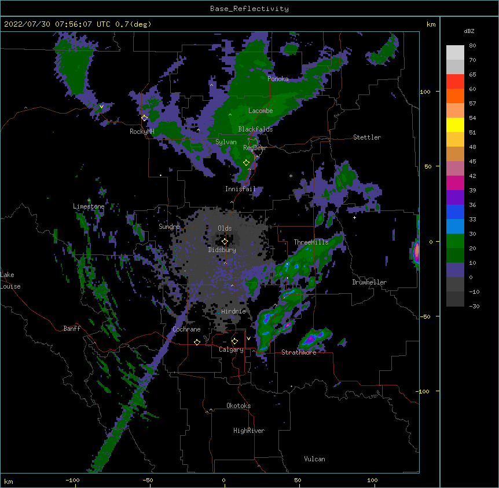
Task: Select the ThreeHills label
Action: coord(311,242)
